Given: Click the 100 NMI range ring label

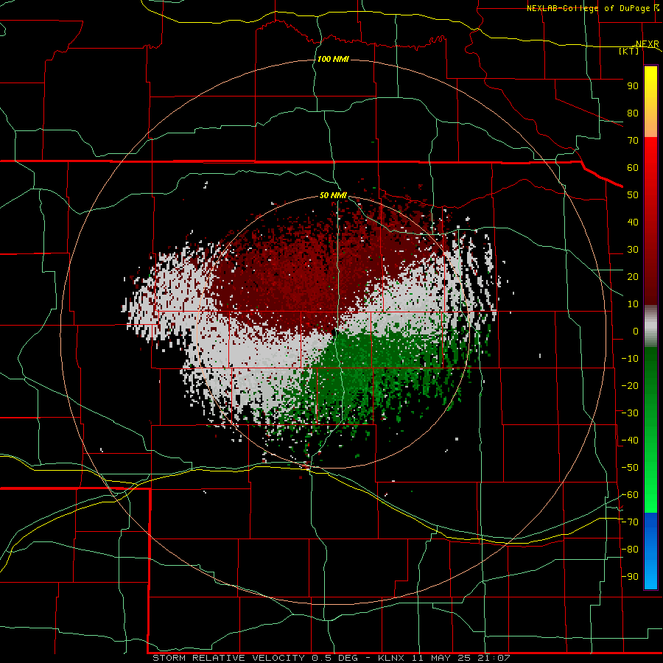Looking at the screenshot, I should [333, 59].
